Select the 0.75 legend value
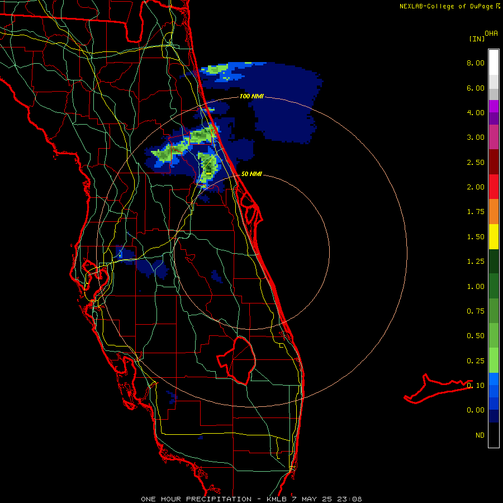Screen dimensions: 503x503 (476, 311)
